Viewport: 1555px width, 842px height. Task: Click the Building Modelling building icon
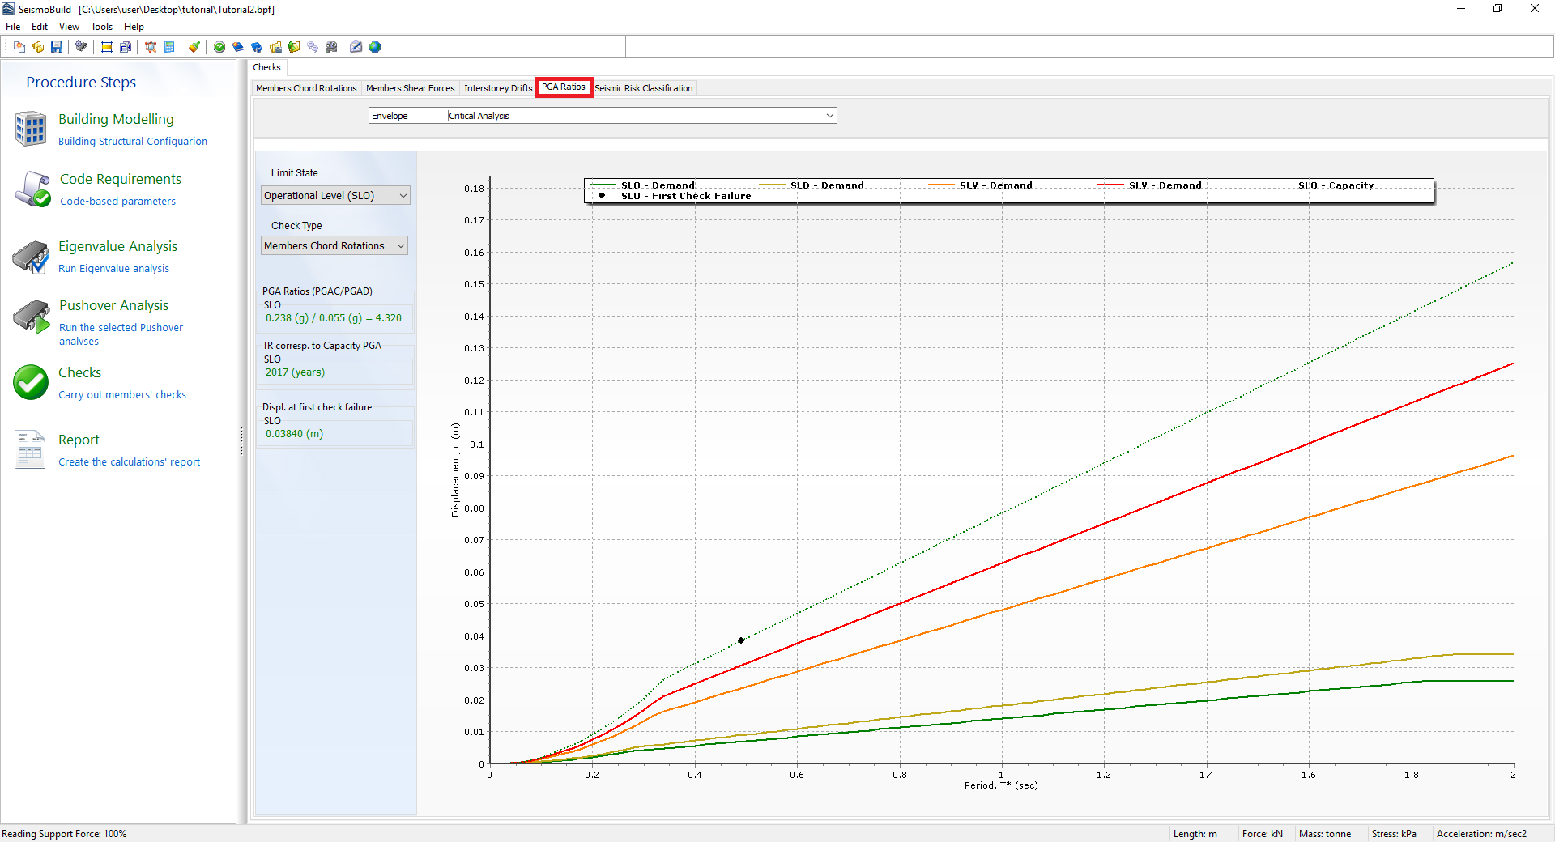[x=31, y=129]
